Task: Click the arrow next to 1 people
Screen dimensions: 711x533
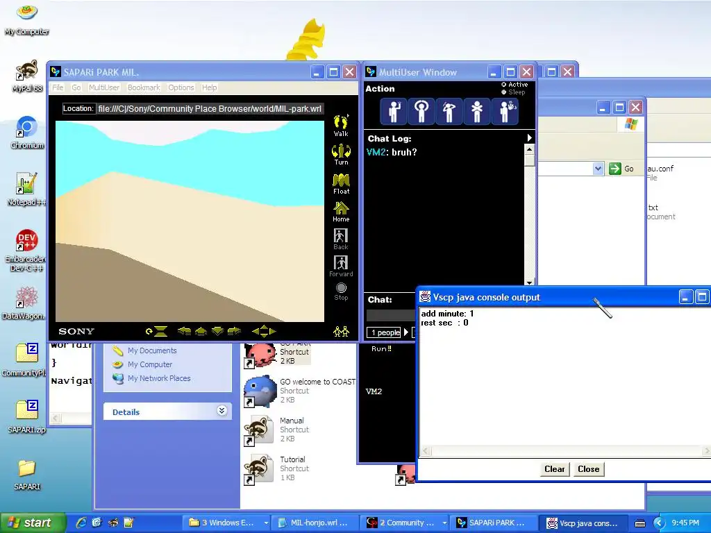Action: (x=406, y=332)
